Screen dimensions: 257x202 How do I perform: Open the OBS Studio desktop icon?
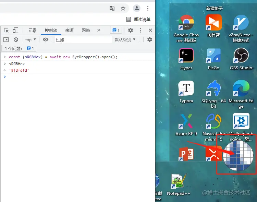(x=241, y=59)
